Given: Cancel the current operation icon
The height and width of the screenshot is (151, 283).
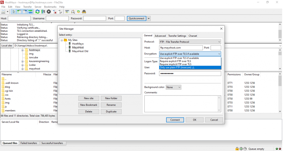Looking at the screenshot, I should [49, 12].
